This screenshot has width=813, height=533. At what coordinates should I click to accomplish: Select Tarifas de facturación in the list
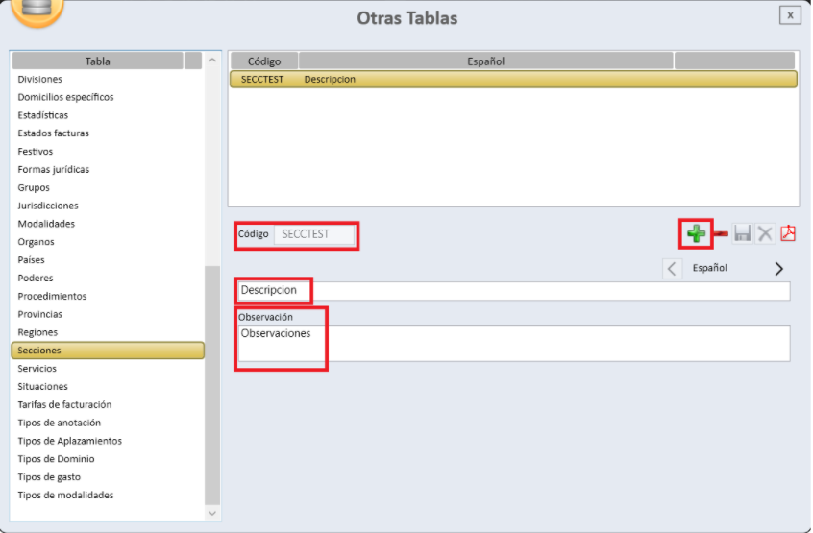coord(64,405)
